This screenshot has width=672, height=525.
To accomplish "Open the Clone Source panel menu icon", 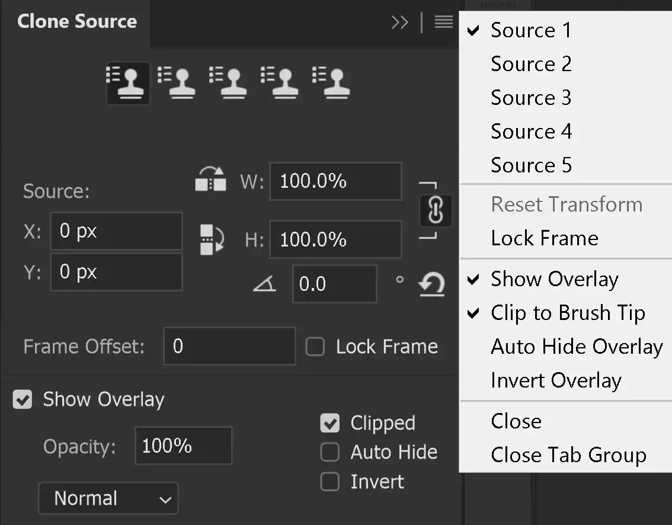I will tap(443, 22).
